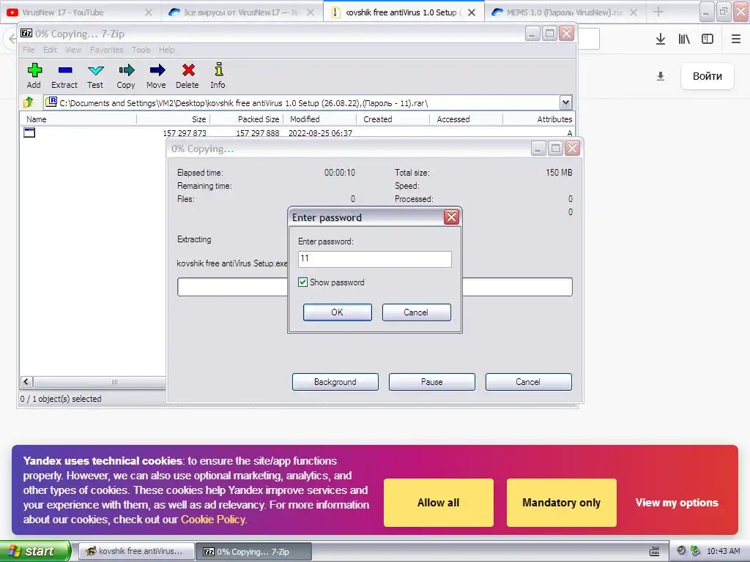Open the Favorites menu in 7-Zip

coord(107,50)
